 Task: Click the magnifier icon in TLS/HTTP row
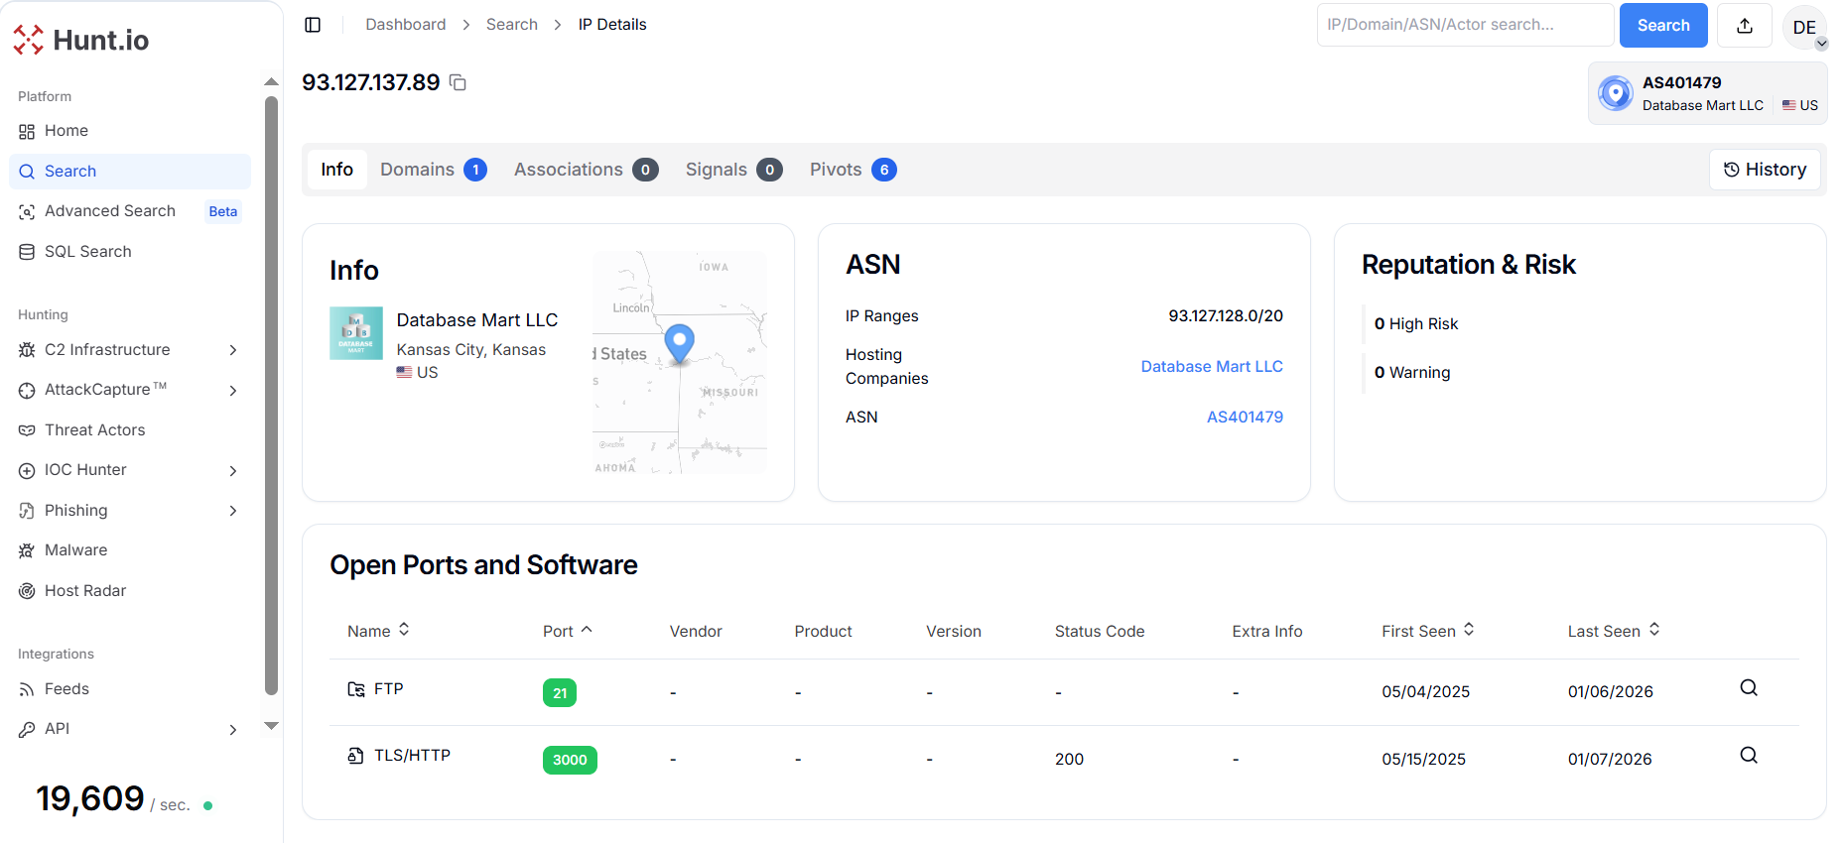pyautogui.click(x=1749, y=756)
